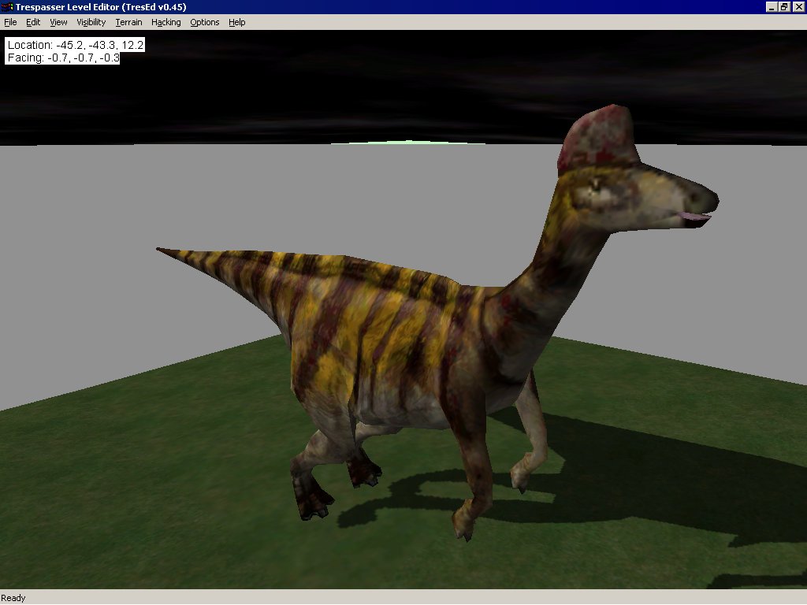
Task: Open the View menu
Action: point(58,22)
